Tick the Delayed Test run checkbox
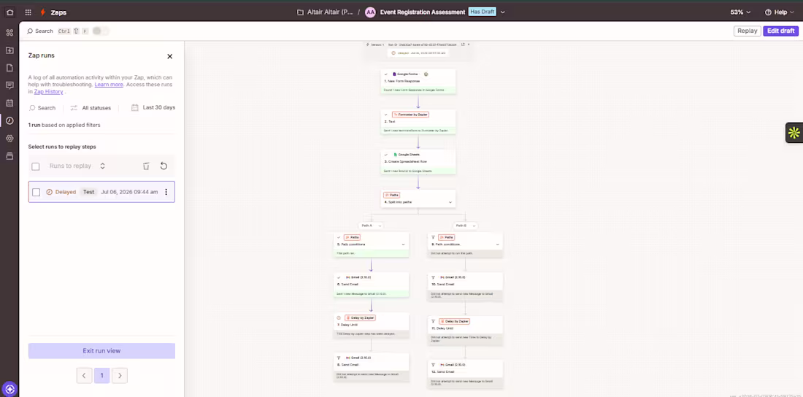This screenshot has width=803, height=397. [x=36, y=192]
